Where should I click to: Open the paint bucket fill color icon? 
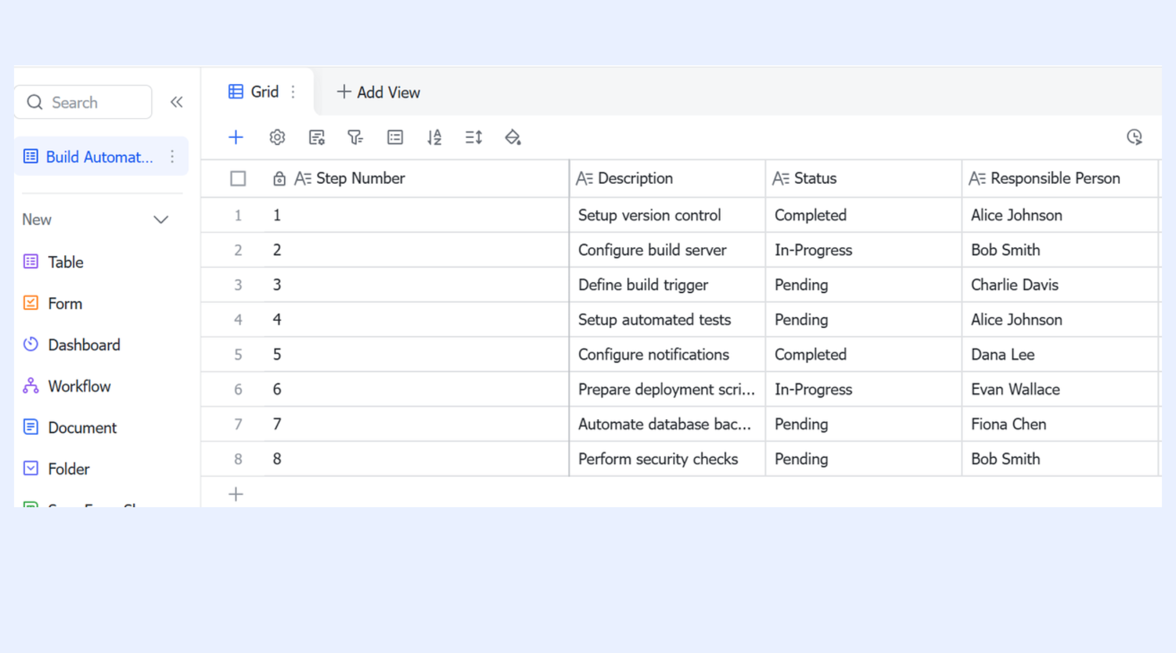coord(513,137)
